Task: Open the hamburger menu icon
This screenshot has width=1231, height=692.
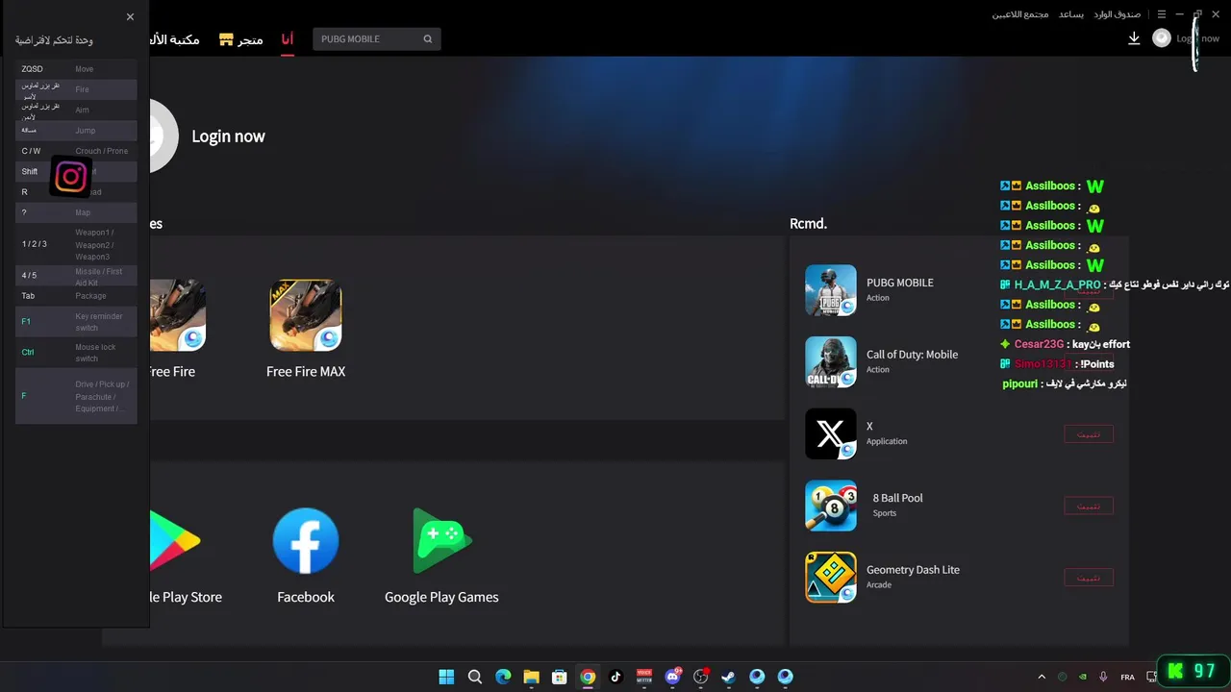Action: (1162, 14)
